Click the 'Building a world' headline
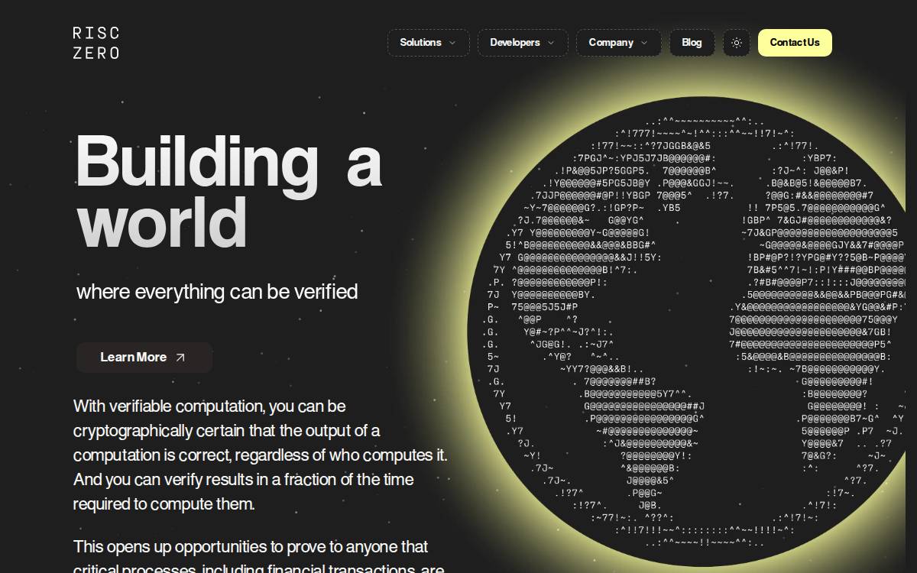Screen dimensions: 917x573 [228, 192]
